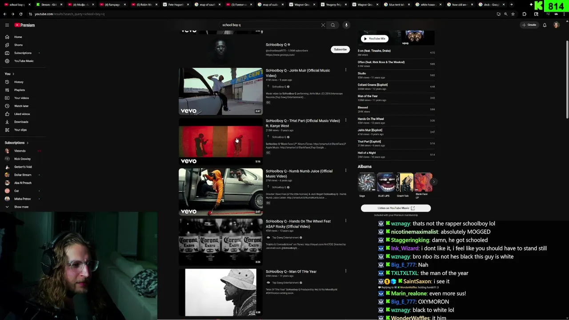Switch to the white house browser tab
This screenshot has height=320, width=569.
click(428, 4)
